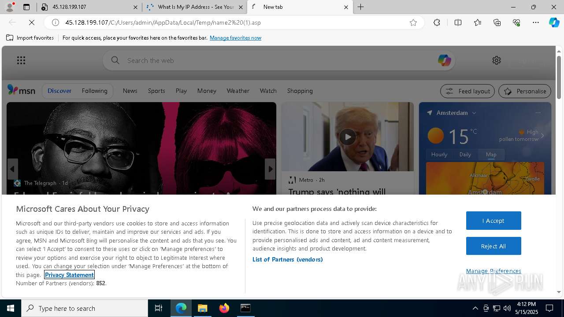The width and height of the screenshot is (564, 317).
Task: Open Task View on taskbar
Action: tap(159, 308)
